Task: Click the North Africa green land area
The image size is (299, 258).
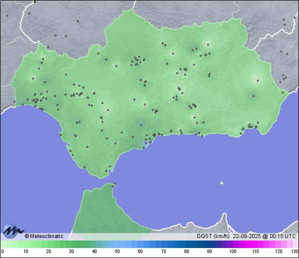Action: tap(100, 210)
